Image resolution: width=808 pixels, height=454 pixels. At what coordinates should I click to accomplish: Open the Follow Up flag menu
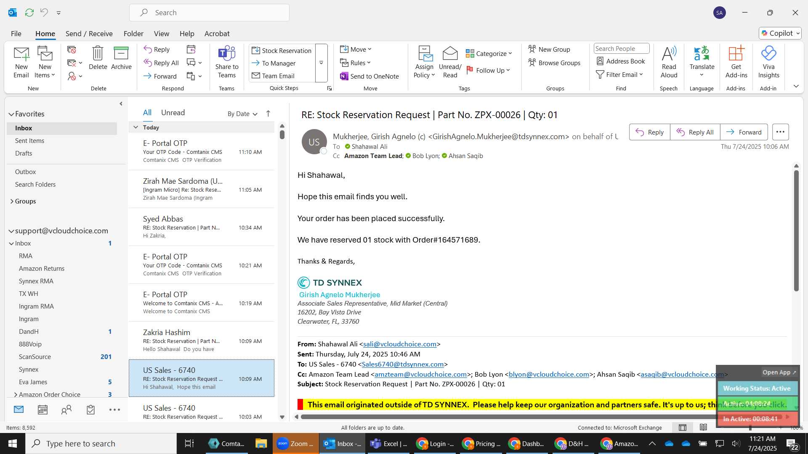tap(488, 70)
